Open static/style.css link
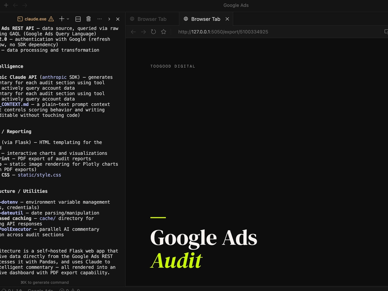Image resolution: width=388 pixels, height=291 pixels. [39, 175]
